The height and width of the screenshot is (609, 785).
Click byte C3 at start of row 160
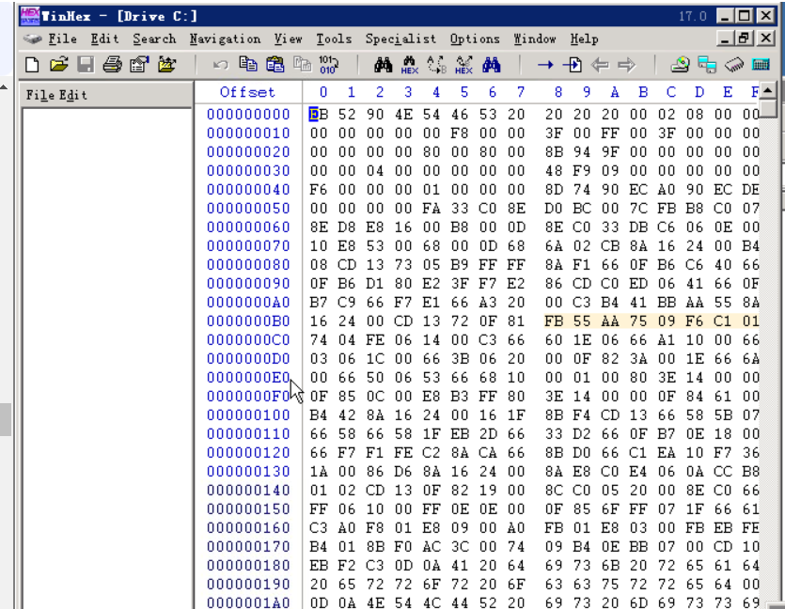click(x=319, y=528)
